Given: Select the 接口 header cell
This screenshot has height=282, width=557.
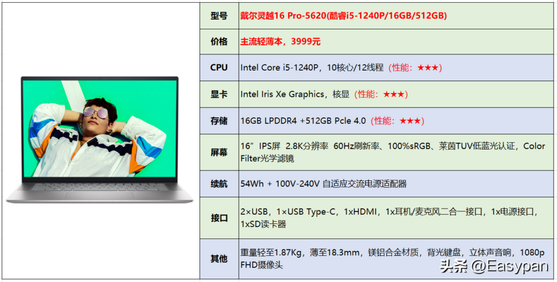Looking at the screenshot, I should [x=219, y=218].
